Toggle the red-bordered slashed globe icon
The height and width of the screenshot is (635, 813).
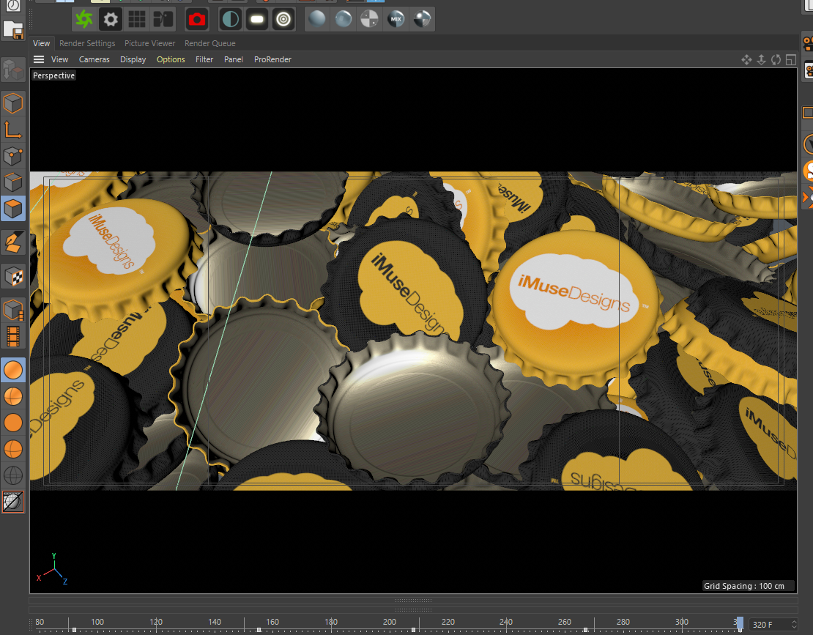13,502
